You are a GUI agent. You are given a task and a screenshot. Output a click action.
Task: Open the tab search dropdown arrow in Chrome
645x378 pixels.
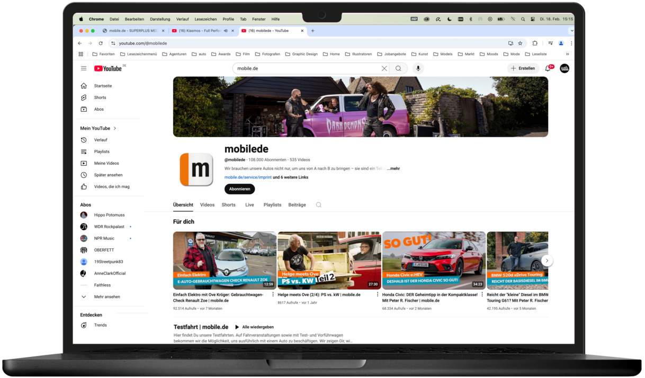[x=571, y=31]
